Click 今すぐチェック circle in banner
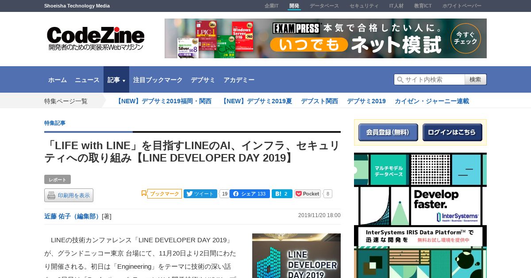The width and height of the screenshot is (531, 278). coord(466,38)
